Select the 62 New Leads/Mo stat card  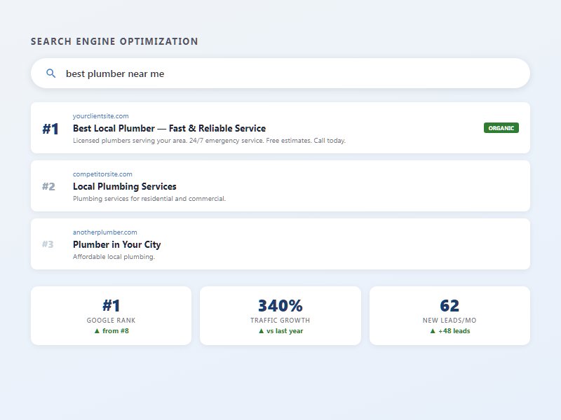coord(450,316)
